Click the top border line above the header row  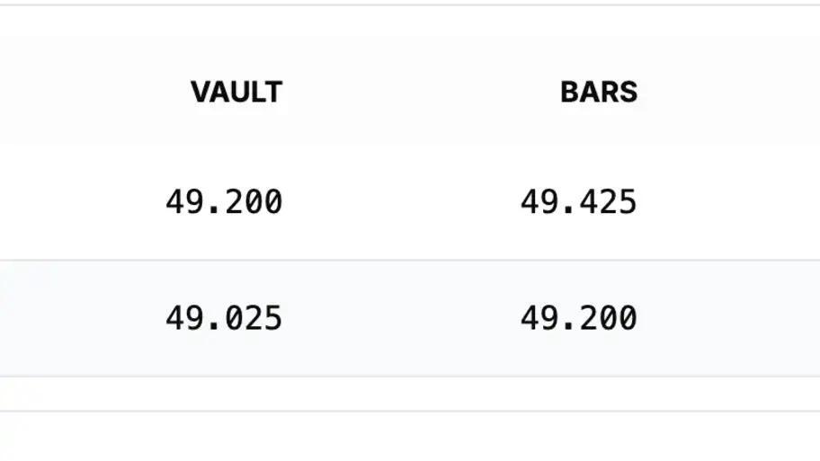click(x=410, y=5)
